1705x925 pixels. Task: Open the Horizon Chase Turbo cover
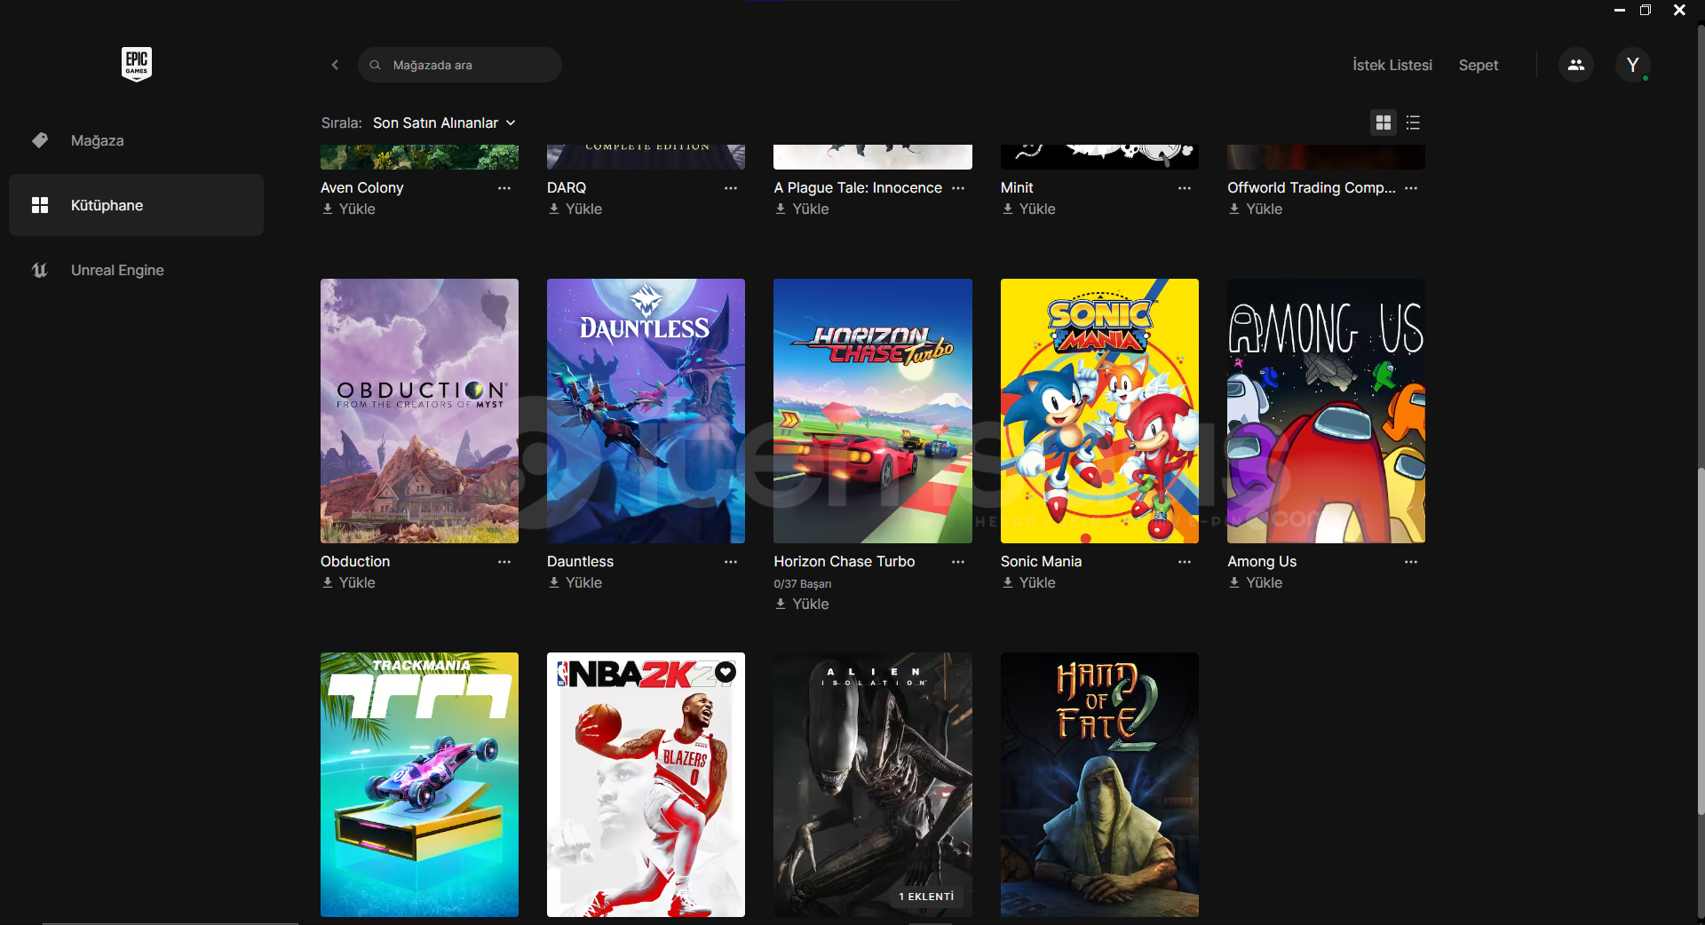[x=873, y=411]
